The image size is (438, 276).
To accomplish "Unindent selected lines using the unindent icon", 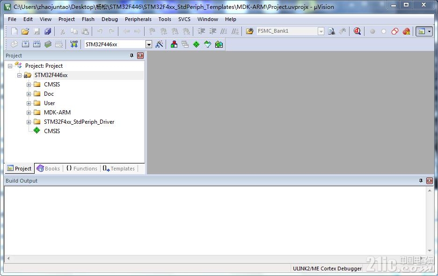I will click(x=212, y=31).
